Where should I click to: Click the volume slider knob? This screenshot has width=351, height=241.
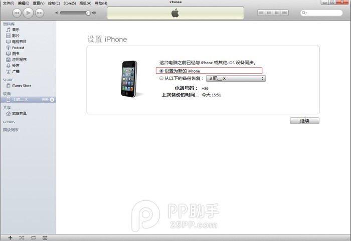(88, 13)
